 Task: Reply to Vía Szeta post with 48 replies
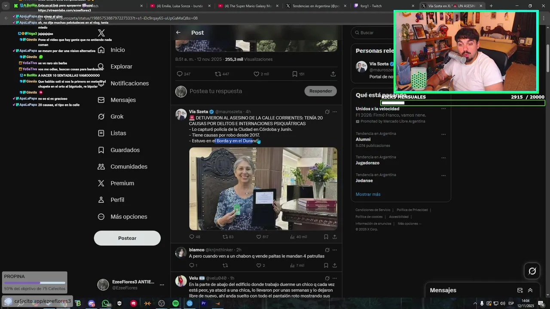192,236
